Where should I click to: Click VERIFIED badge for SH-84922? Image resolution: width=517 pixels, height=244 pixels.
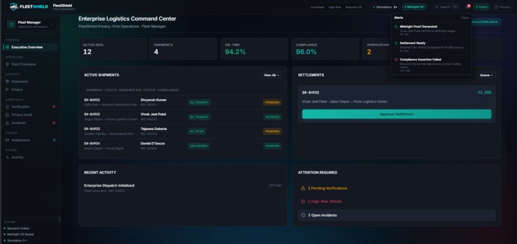click(272, 117)
